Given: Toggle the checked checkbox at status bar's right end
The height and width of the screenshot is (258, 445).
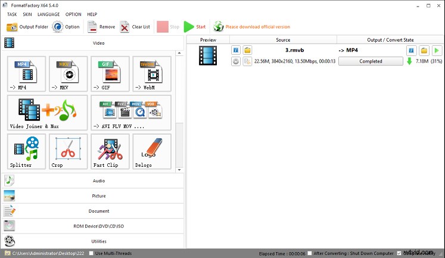Looking at the screenshot, I should pos(399,253).
